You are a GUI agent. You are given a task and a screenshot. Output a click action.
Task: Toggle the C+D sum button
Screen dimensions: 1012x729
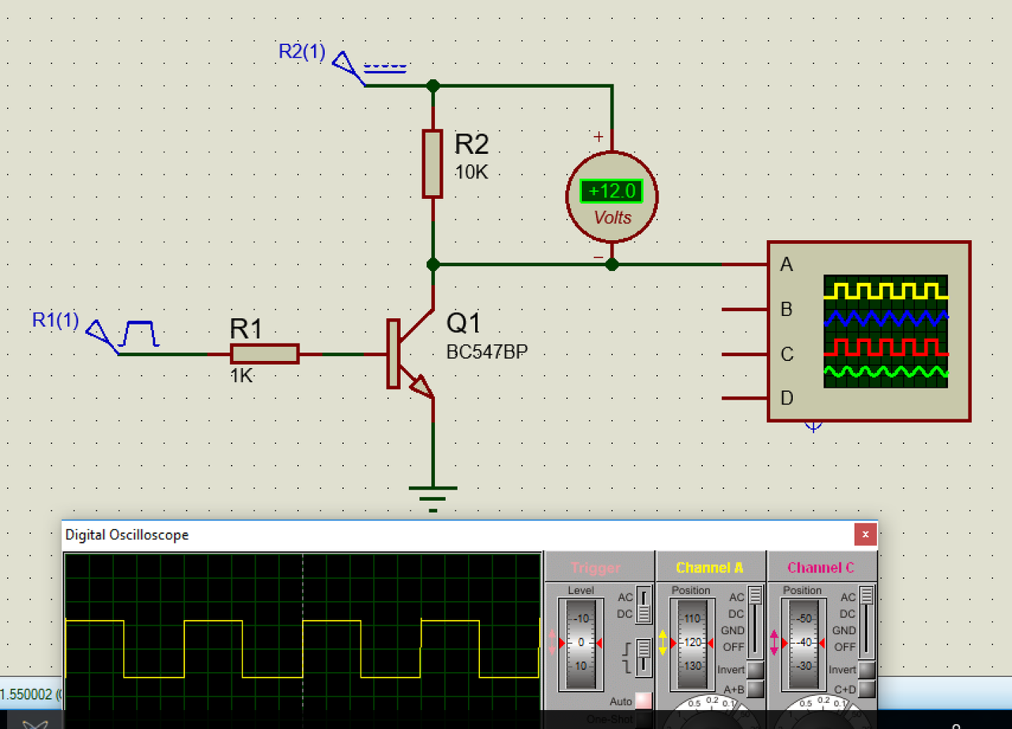point(867,690)
